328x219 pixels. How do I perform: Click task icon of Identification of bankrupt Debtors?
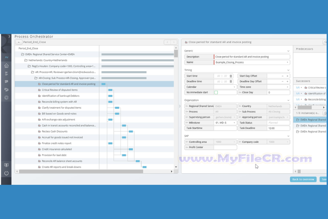point(39,96)
